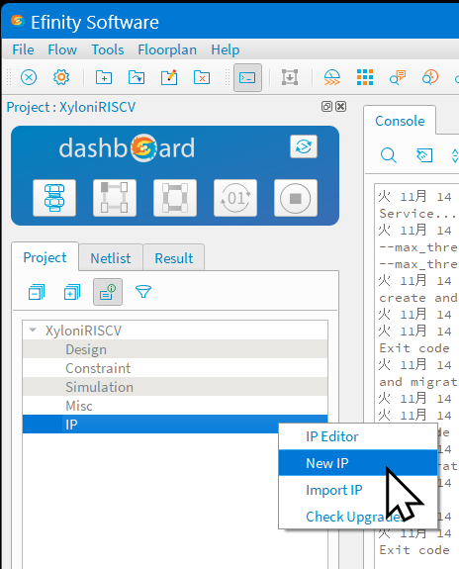Expand all project tree items icon

(72, 292)
